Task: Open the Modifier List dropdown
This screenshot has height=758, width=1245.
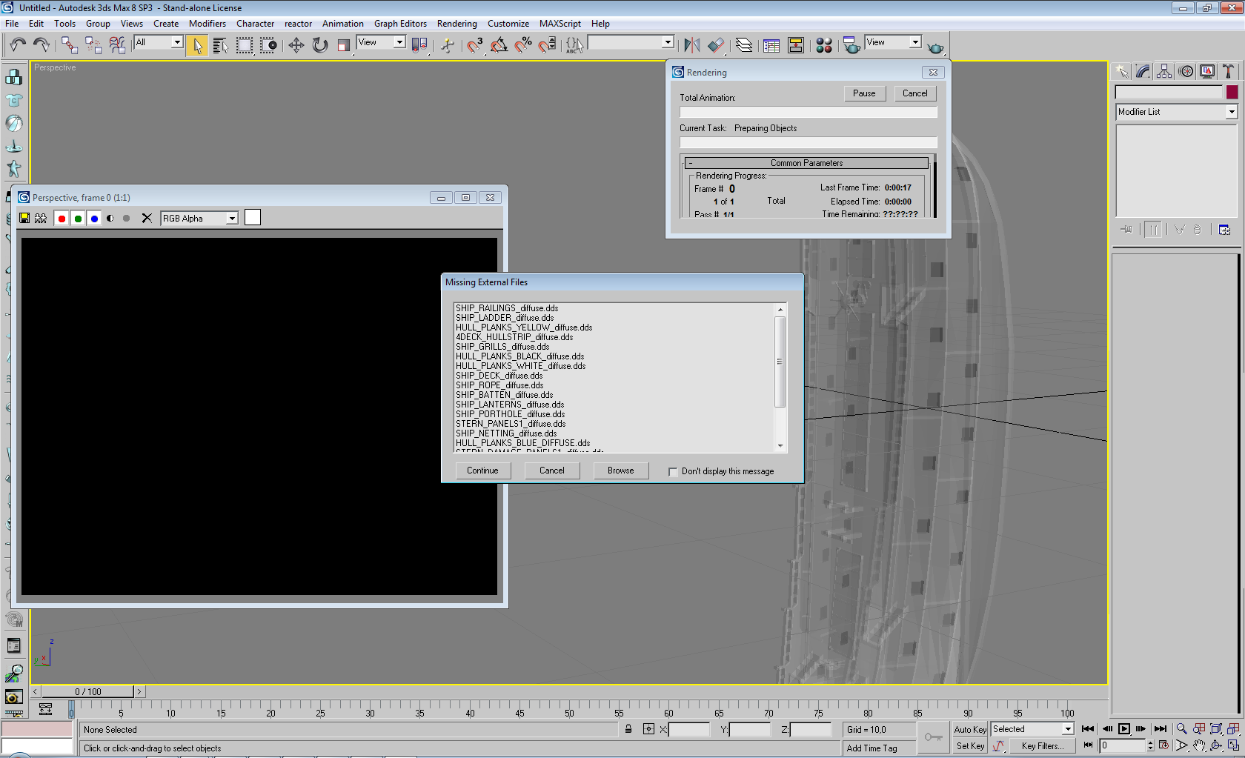Action: tap(1231, 112)
